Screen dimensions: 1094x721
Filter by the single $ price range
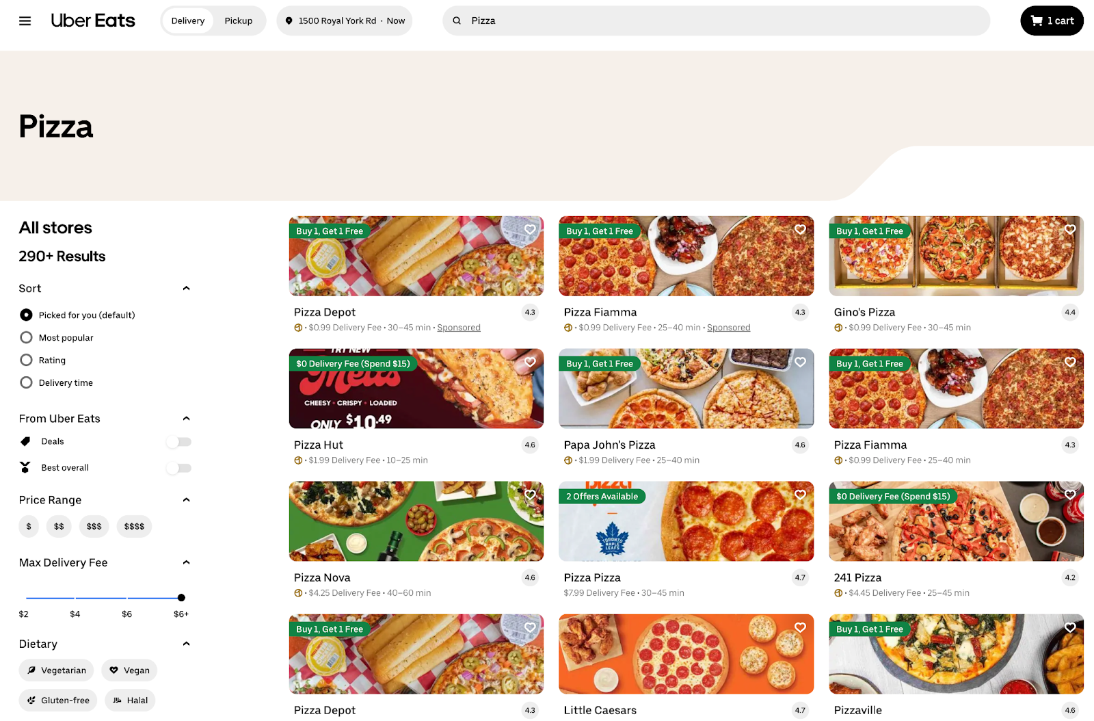(x=29, y=527)
